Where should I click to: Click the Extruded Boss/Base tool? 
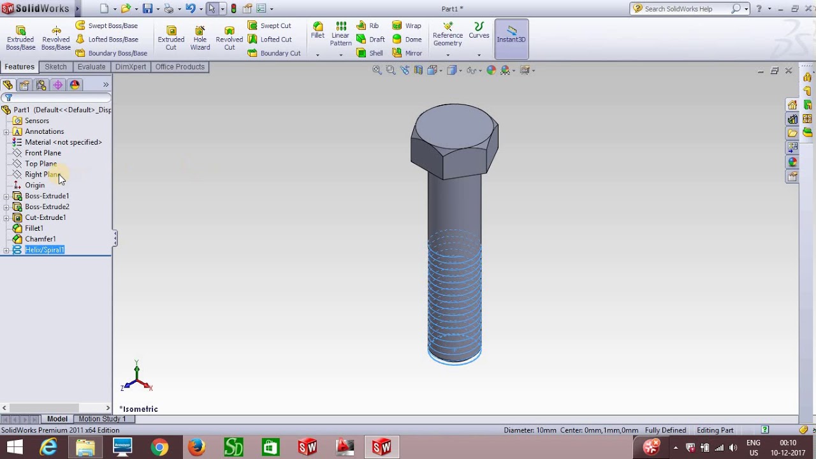pos(20,38)
